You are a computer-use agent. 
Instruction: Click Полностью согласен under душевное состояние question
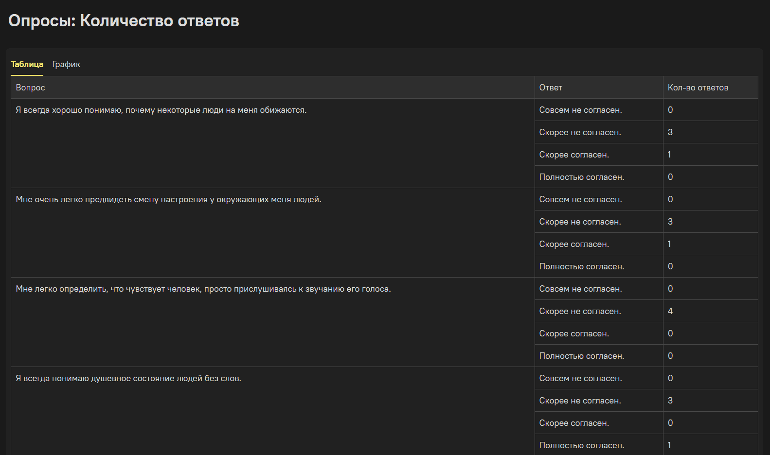point(581,445)
